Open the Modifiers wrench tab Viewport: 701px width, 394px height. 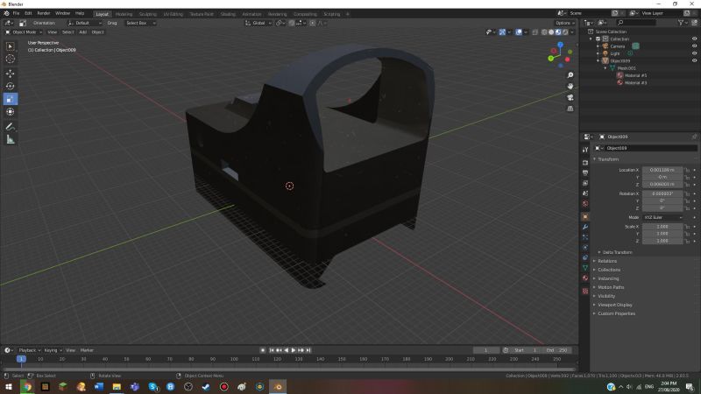pyautogui.click(x=585, y=227)
